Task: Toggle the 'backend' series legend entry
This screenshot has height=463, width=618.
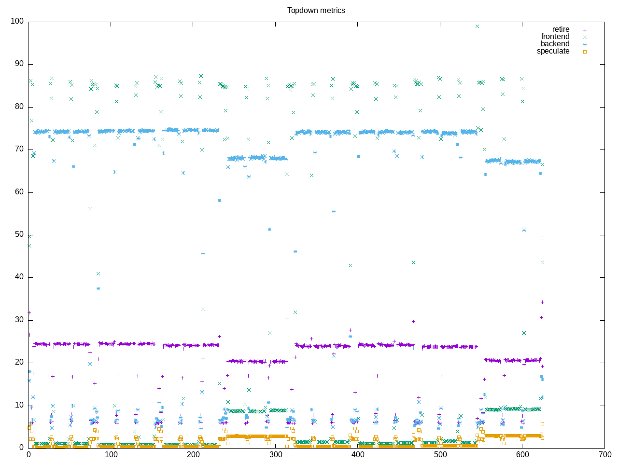Action: pyautogui.click(x=555, y=44)
